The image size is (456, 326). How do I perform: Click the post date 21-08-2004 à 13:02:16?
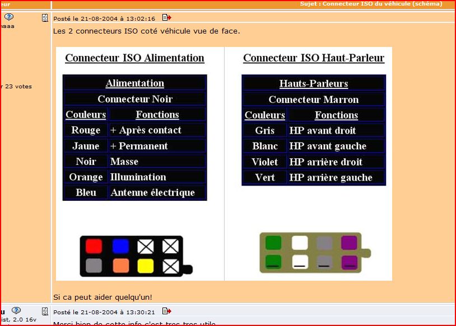(x=104, y=18)
